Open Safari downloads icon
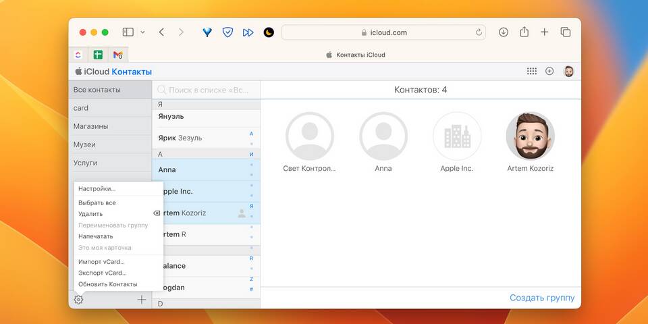 [504, 32]
